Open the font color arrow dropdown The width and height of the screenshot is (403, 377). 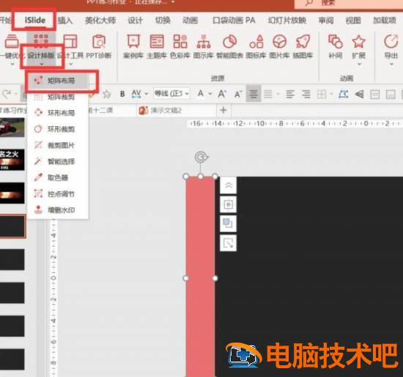click(210, 94)
